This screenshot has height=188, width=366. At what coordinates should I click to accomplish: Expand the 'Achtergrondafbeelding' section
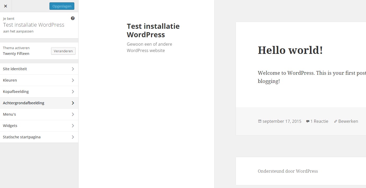tap(23, 103)
